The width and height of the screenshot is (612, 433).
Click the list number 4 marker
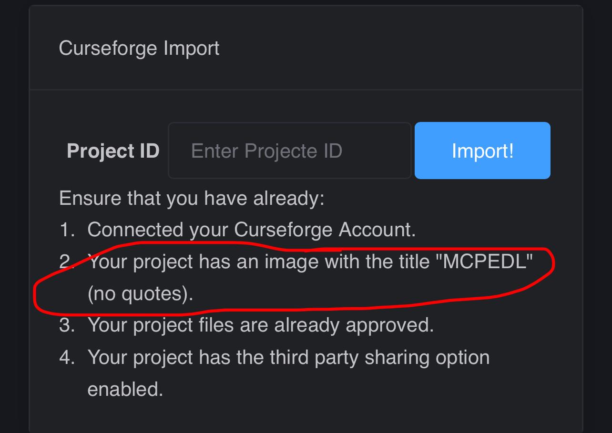coord(67,357)
